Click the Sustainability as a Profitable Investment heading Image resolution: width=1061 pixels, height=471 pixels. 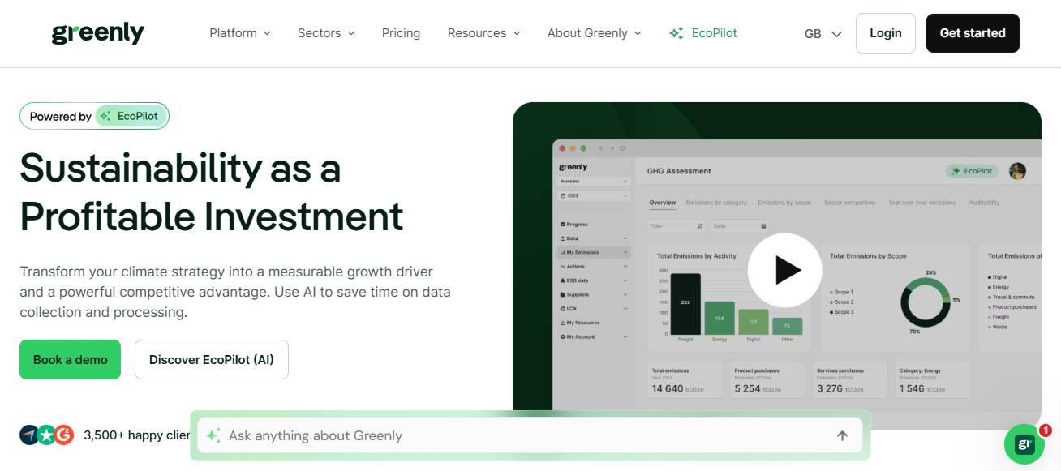point(212,192)
